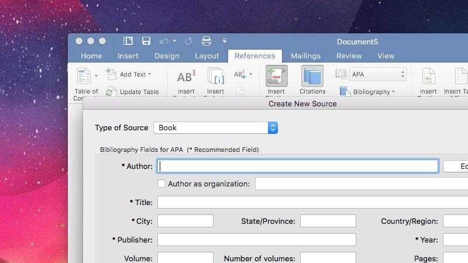Viewport: 468px width, 263px height.
Task: Tick the Author as organization checkbox
Action: point(161,184)
